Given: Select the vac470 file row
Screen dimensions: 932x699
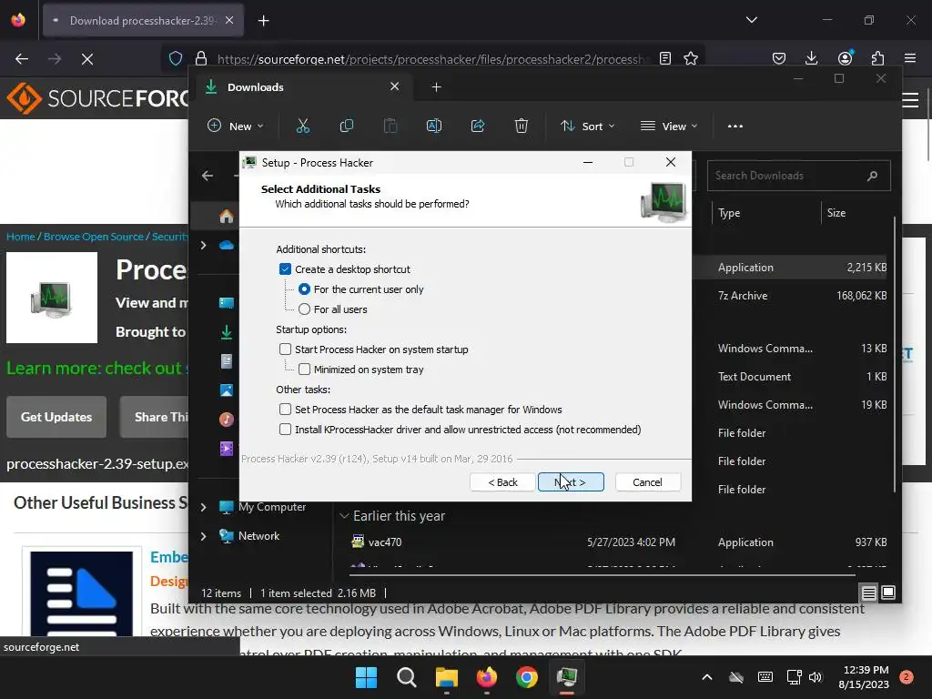Looking at the screenshot, I should click(x=618, y=542).
